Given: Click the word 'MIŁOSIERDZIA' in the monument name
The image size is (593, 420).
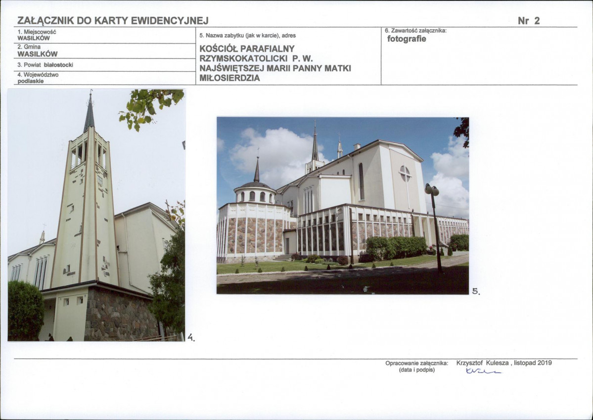Looking at the screenshot, I should (x=229, y=78).
